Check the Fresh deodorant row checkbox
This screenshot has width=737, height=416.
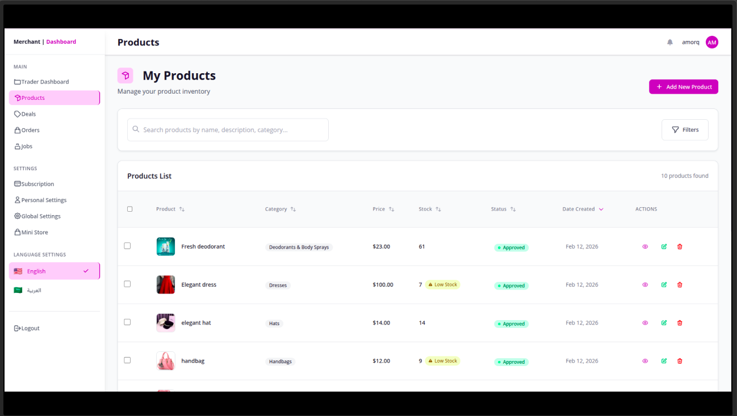click(127, 246)
